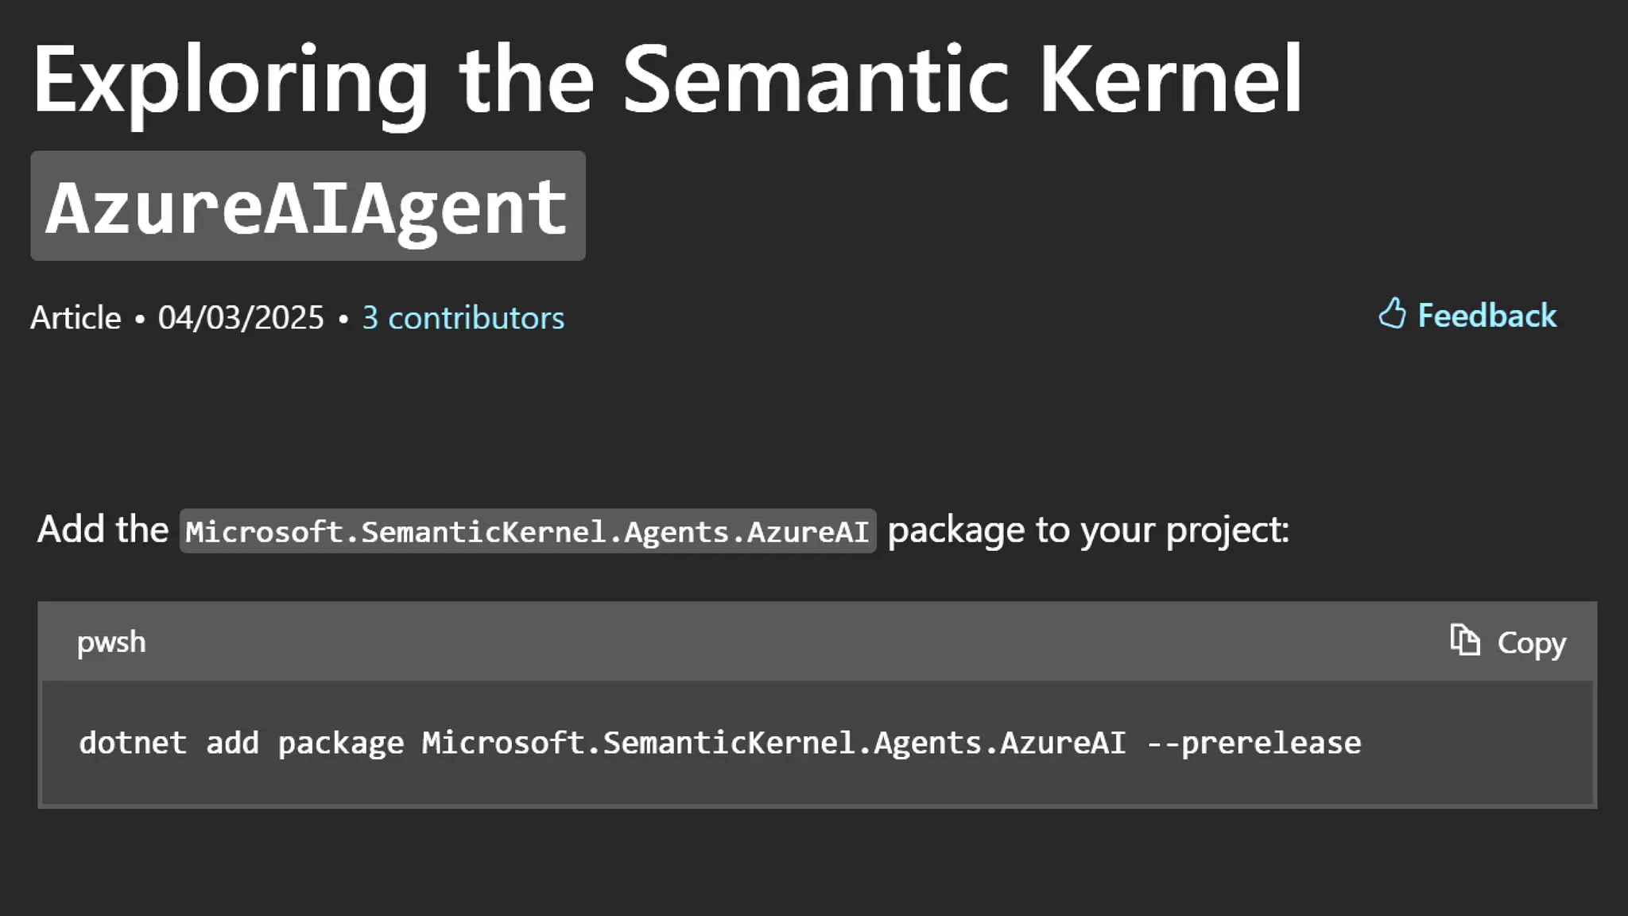Click the article date 04/03/2025
The width and height of the screenshot is (1628, 916).
click(x=241, y=318)
